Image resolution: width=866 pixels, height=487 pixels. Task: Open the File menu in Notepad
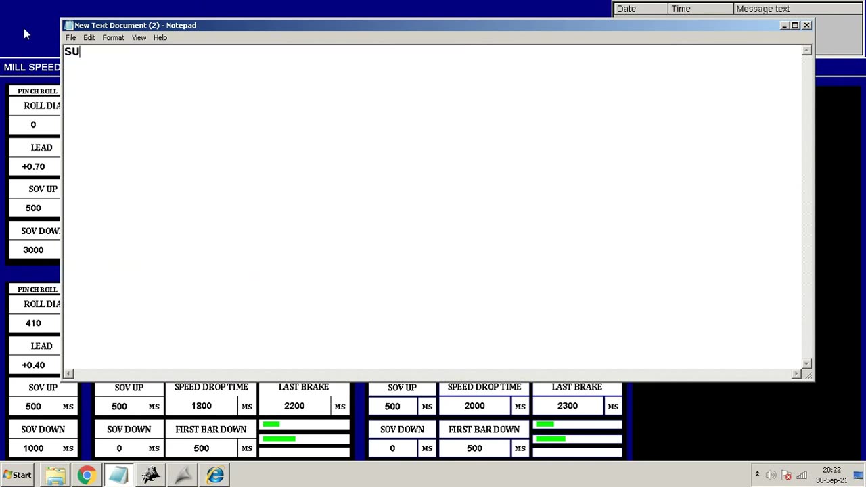70,38
